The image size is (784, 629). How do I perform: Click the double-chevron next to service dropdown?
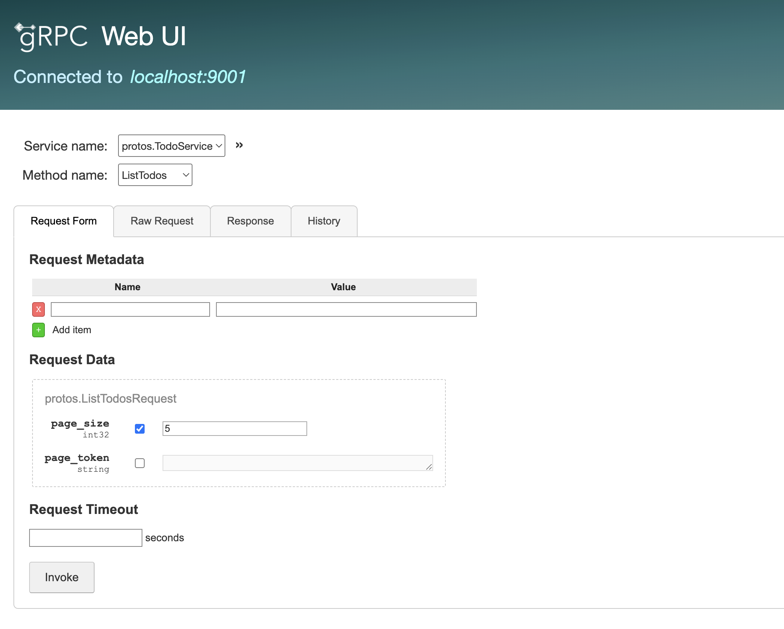point(238,145)
